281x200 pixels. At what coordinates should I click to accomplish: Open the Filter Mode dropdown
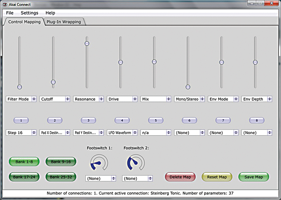[x=21, y=99]
